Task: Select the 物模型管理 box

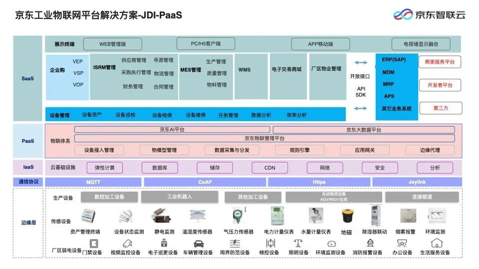Action: [164, 150]
